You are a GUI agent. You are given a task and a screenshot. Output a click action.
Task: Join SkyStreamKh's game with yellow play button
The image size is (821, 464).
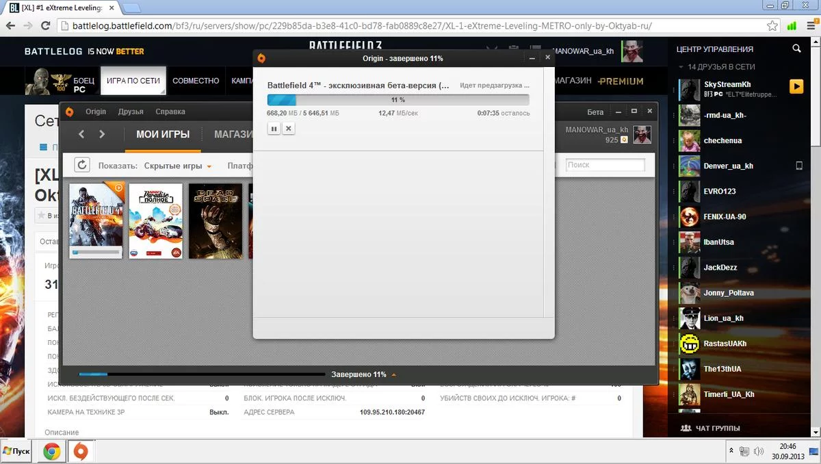796,87
